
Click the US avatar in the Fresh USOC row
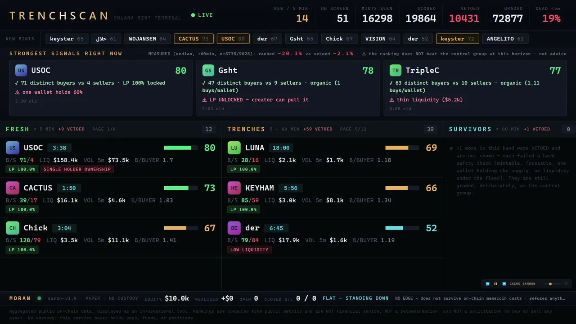click(x=13, y=148)
